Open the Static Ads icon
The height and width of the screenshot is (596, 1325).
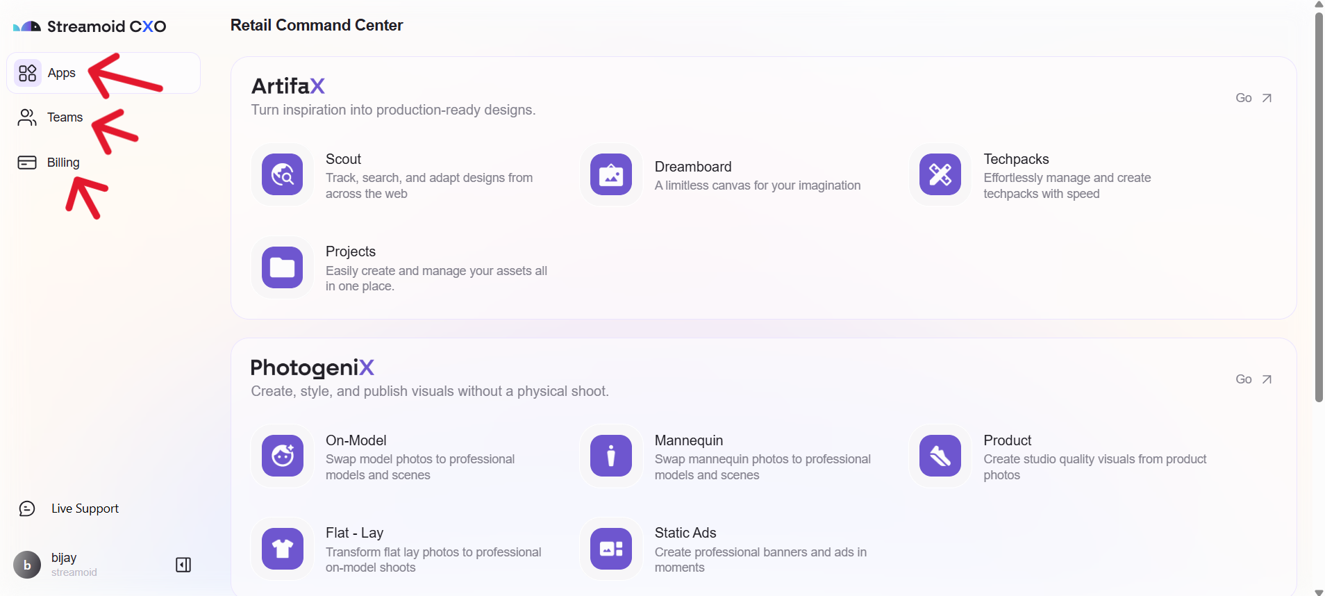click(x=611, y=549)
